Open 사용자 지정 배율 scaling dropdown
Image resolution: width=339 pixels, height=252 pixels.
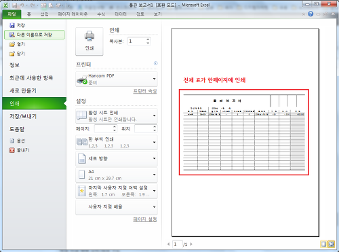(x=117, y=207)
